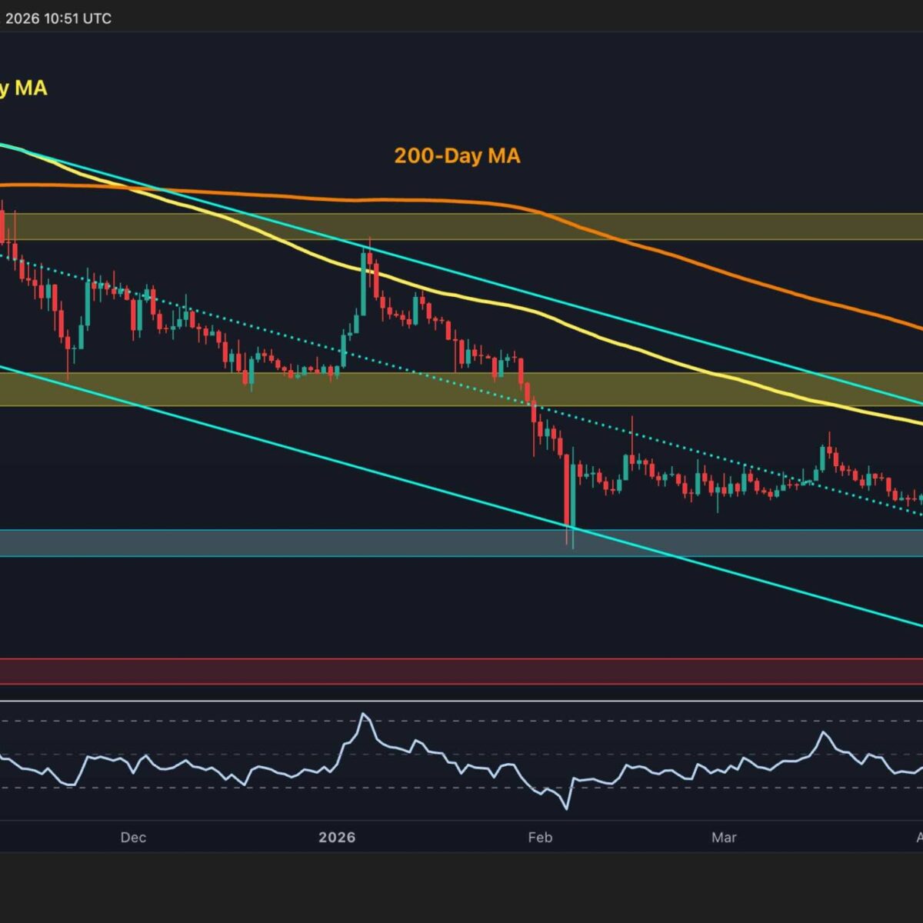Select the Mar label on time axis
This screenshot has height=923, width=923.
pyautogui.click(x=724, y=837)
